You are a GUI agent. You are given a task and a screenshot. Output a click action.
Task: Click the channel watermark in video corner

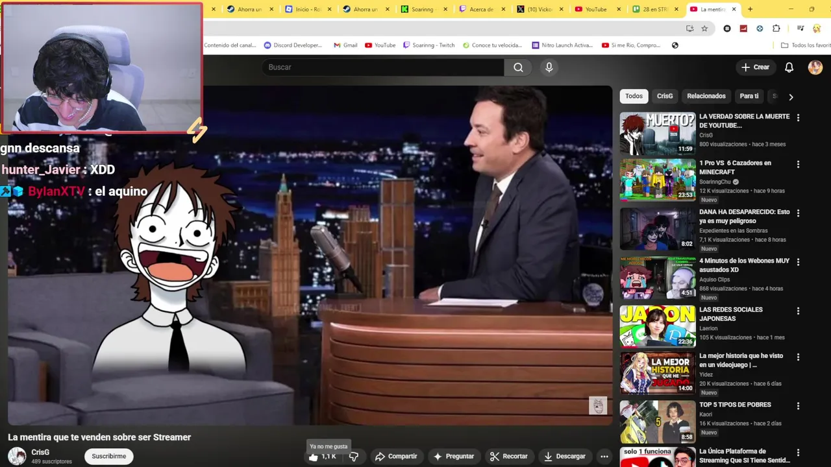point(598,406)
